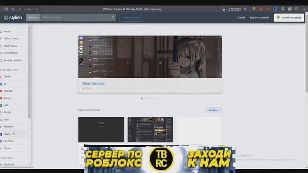Click the blue circular extension icon
The height and width of the screenshot is (173, 308).
(x=275, y=9)
